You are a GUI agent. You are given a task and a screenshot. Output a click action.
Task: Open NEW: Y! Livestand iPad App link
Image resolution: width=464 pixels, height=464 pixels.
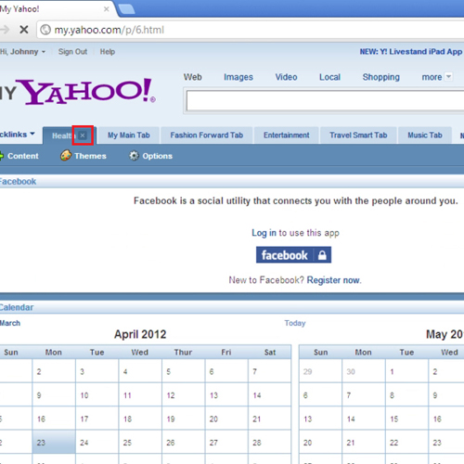pyautogui.click(x=411, y=52)
